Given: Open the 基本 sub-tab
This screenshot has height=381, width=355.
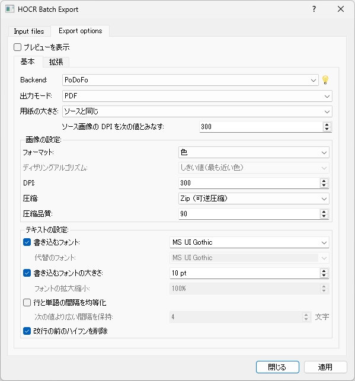Looking at the screenshot, I should tap(27, 62).
